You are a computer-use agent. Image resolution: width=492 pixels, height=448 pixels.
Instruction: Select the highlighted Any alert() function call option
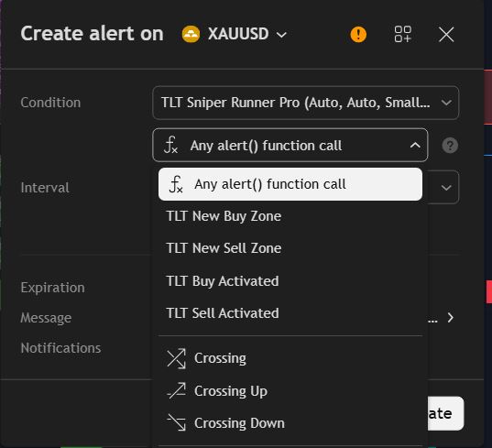pos(290,184)
